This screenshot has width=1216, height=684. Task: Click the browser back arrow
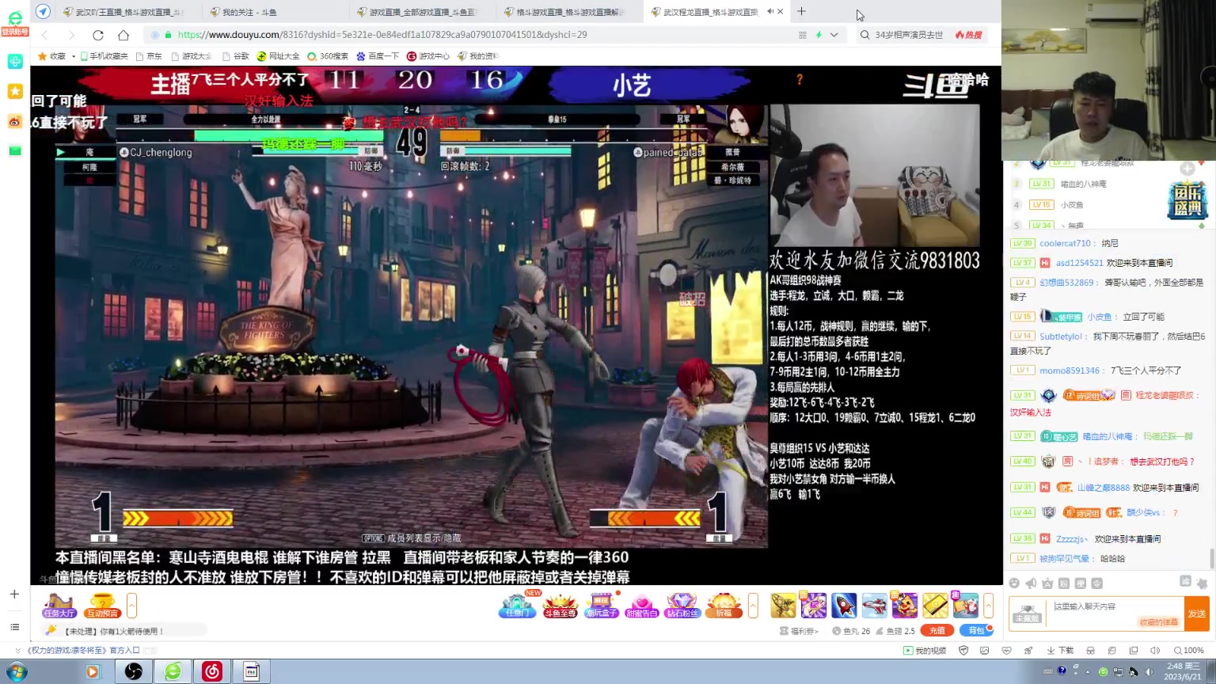coord(45,35)
